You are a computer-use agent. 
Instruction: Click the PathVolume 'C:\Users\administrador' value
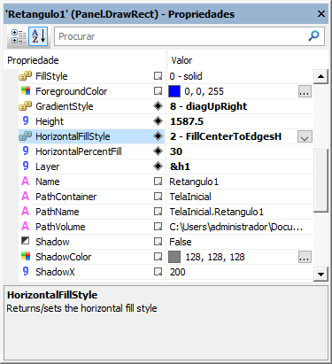pos(236,227)
